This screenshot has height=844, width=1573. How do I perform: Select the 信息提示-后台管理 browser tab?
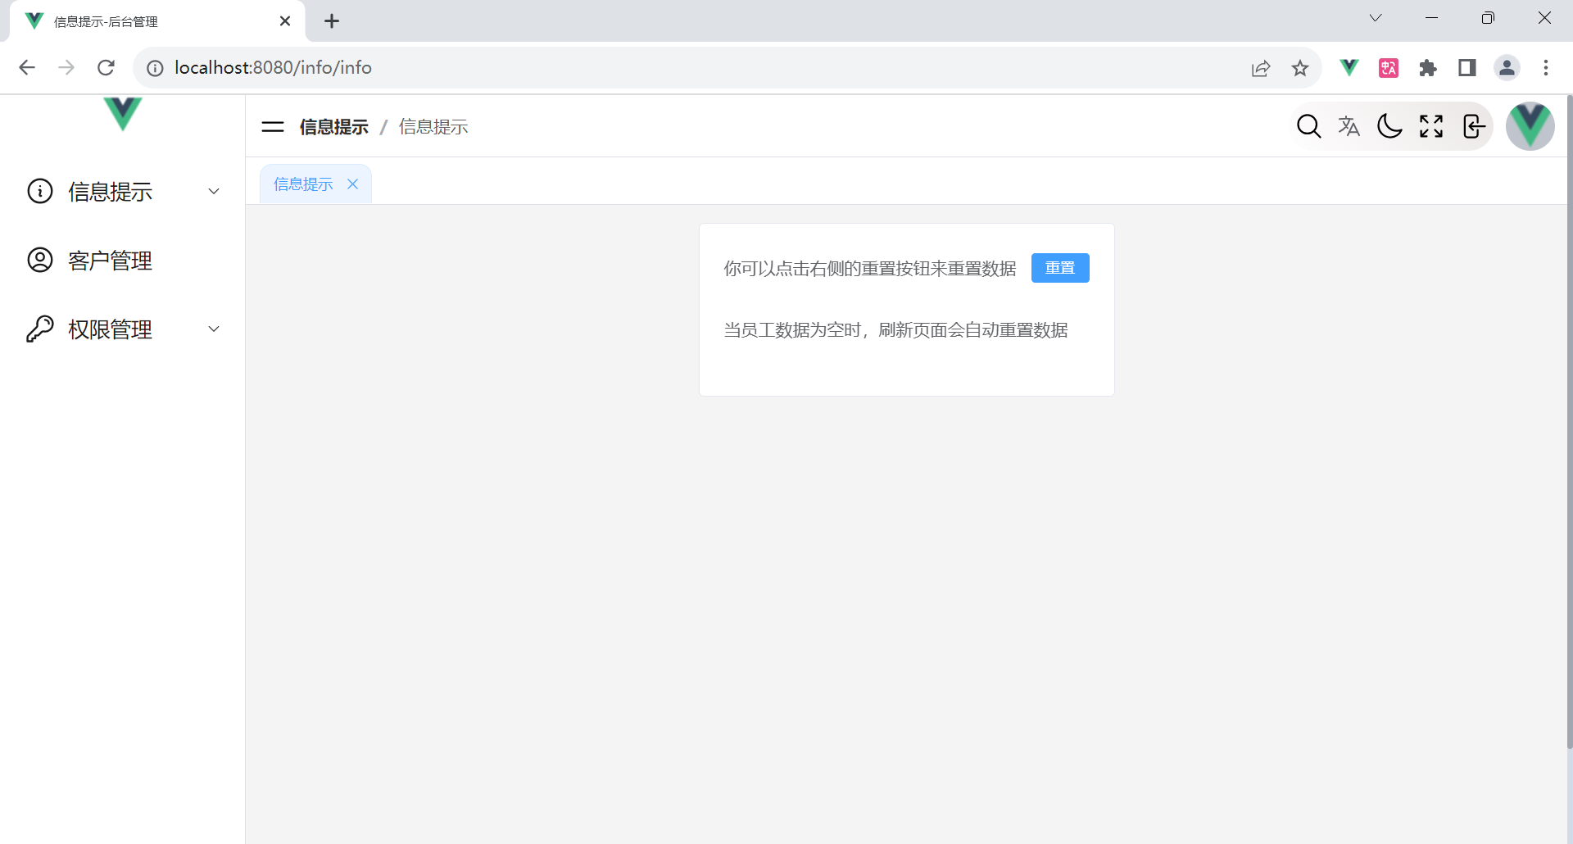[157, 21]
